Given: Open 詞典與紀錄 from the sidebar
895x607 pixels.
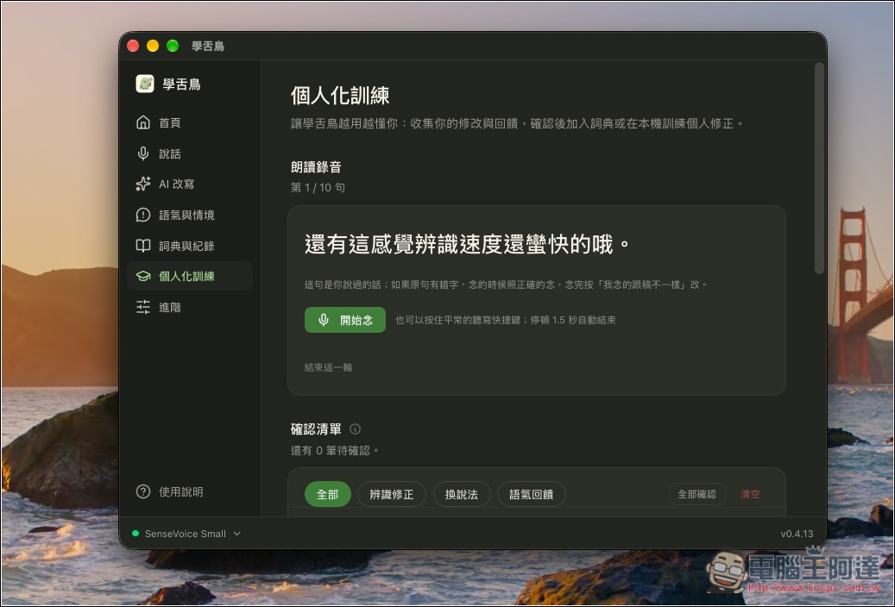Looking at the screenshot, I should click(x=190, y=246).
